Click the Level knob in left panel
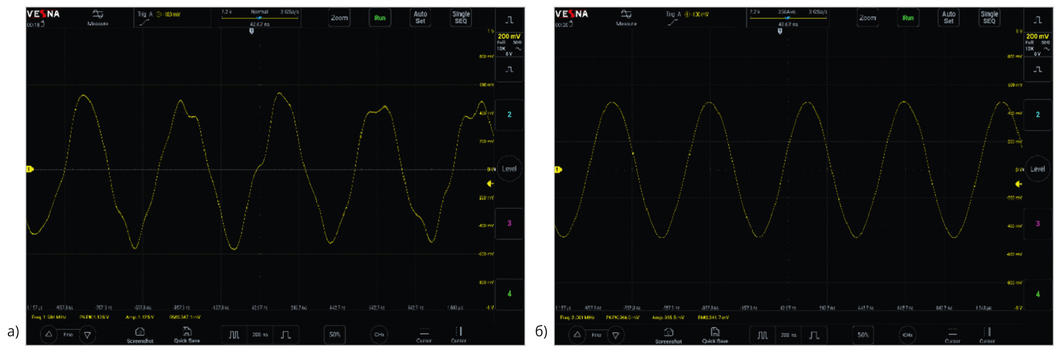This screenshot has height=353, width=1062. 509,169
